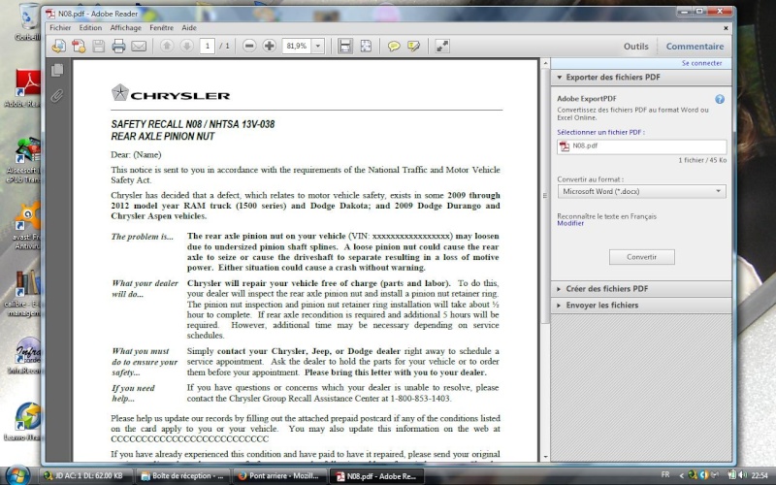Screen dimensions: 776x485
Task: Open the Adobe ExportPDF help icon
Action: (720, 99)
